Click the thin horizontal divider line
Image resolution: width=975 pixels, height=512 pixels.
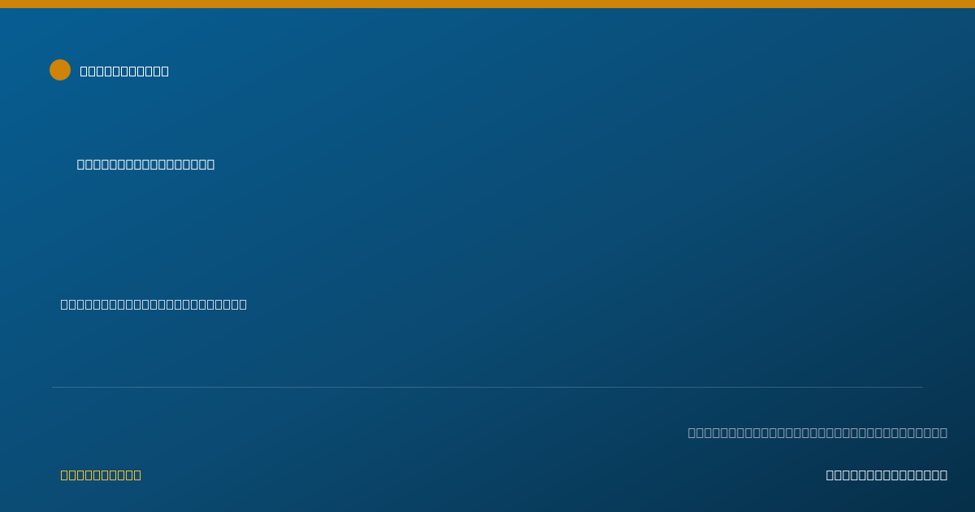(487, 387)
